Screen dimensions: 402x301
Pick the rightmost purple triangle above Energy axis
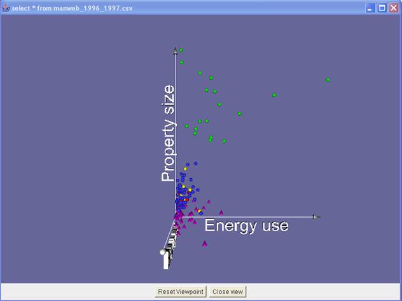click(221, 212)
